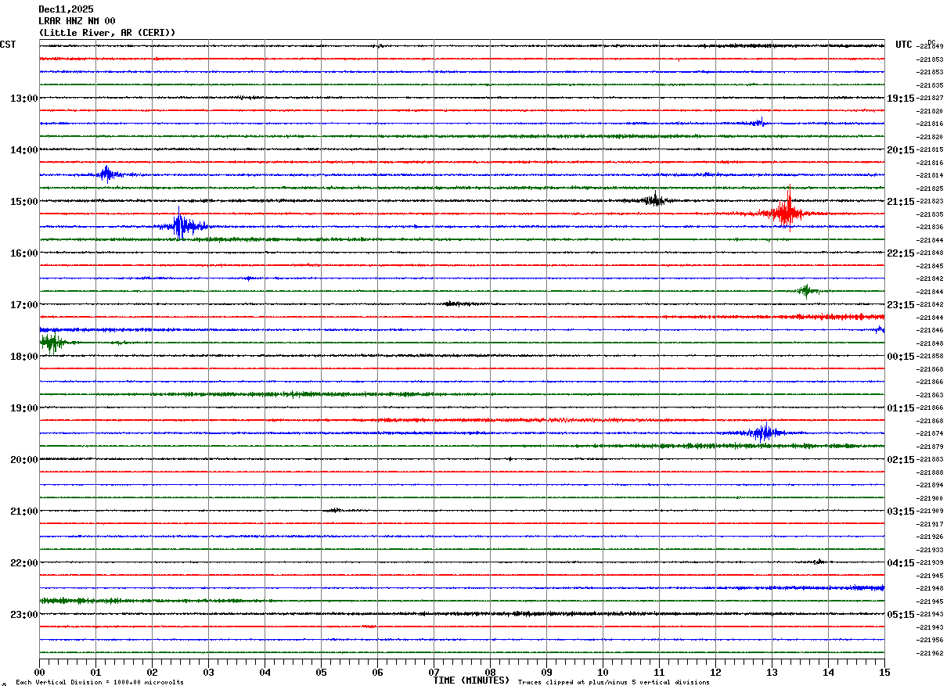Viewport: 947px width, 693px height.
Task: Click the blue event burst below 14:00 trace
Action: [106, 174]
